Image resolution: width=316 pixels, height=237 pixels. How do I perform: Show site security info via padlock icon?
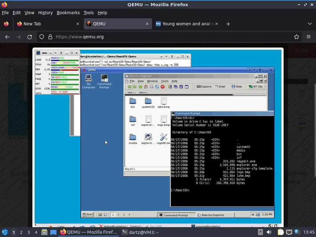(x=50, y=37)
